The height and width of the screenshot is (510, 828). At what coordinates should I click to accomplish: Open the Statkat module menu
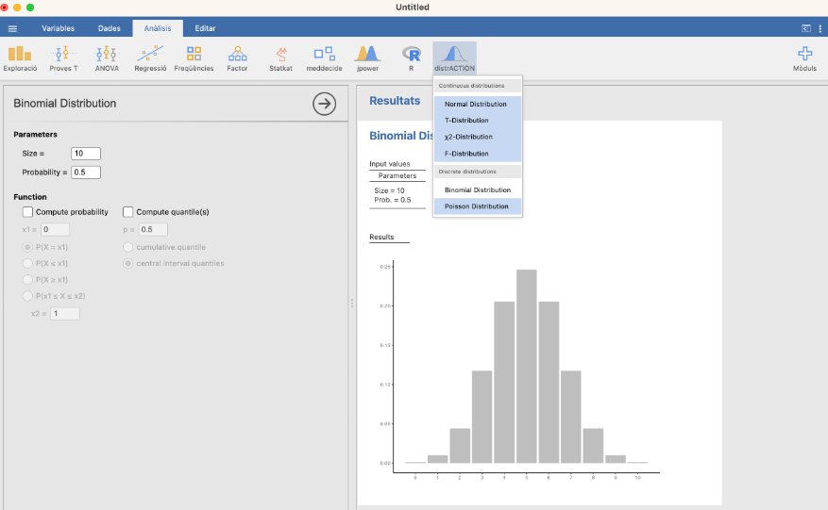click(x=281, y=58)
